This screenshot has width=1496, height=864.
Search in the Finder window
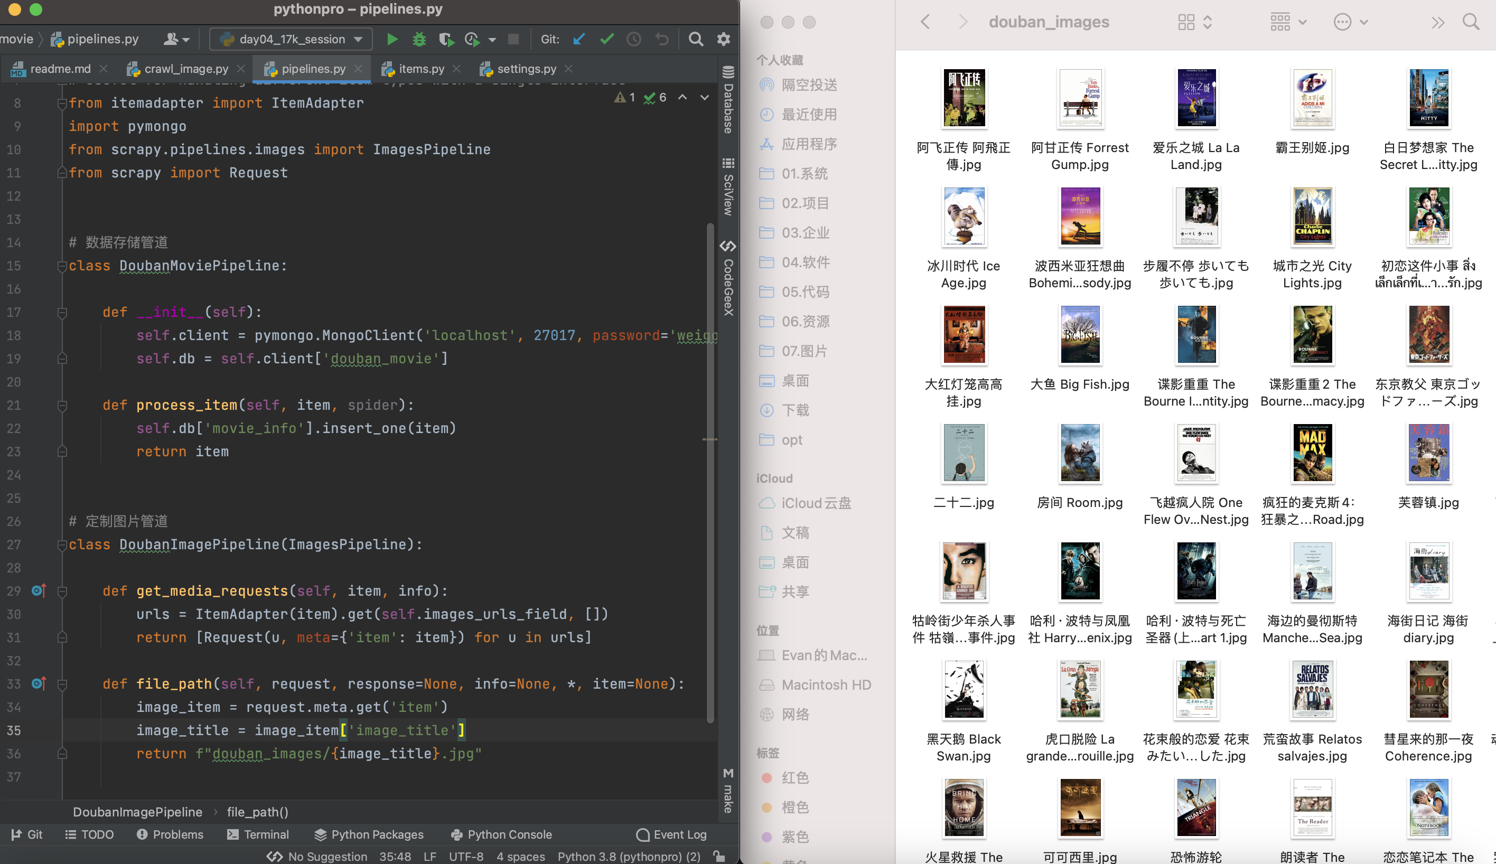tap(1471, 22)
